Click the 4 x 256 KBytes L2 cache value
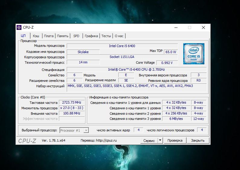The height and width of the screenshot is (170, 240). [x=176, y=113]
